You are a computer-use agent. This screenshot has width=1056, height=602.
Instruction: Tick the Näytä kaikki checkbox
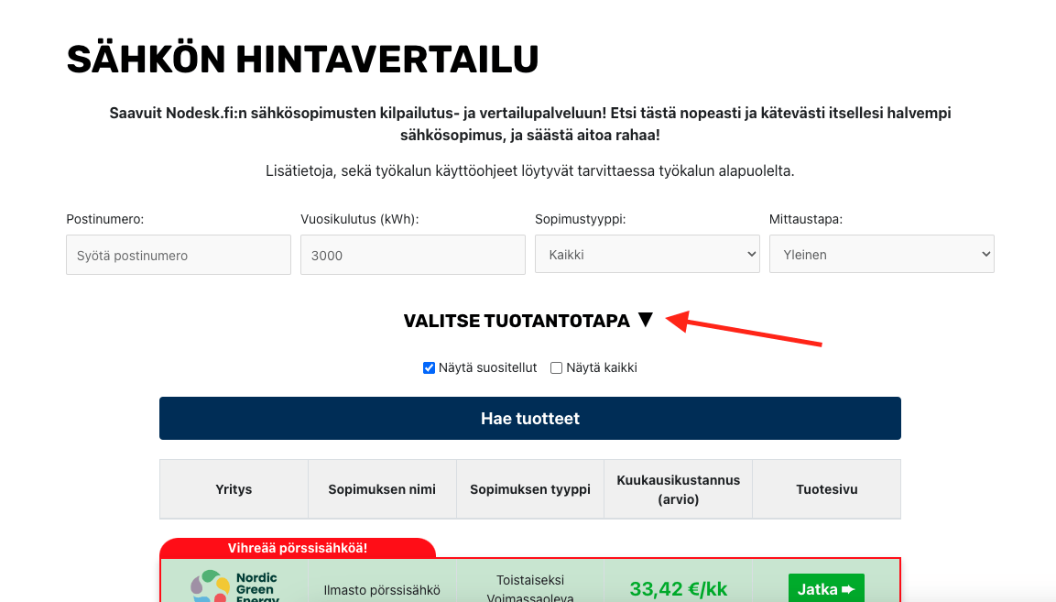556,368
